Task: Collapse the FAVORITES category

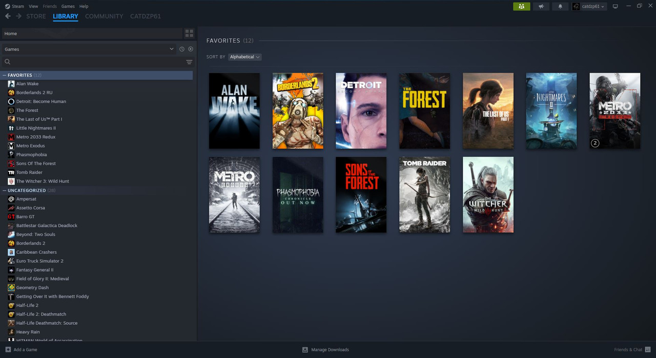Action: pyautogui.click(x=4, y=75)
